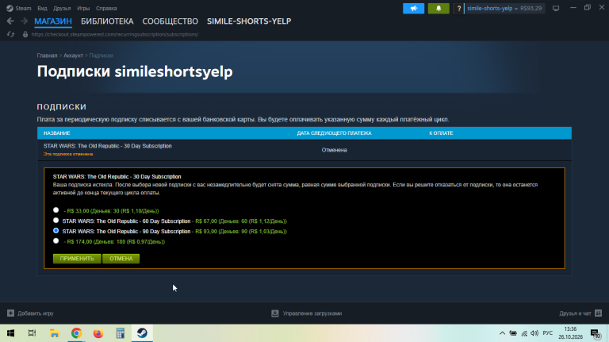The height and width of the screenshot is (342, 609).
Task: Click the orange 'Эта подписка отменена' note
Action: (x=68, y=154)
